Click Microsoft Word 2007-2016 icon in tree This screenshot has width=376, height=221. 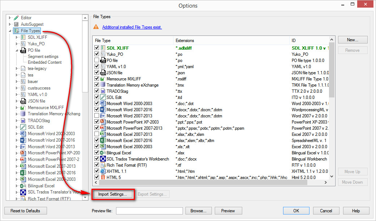pyautogui.click(x=23, y=140)
